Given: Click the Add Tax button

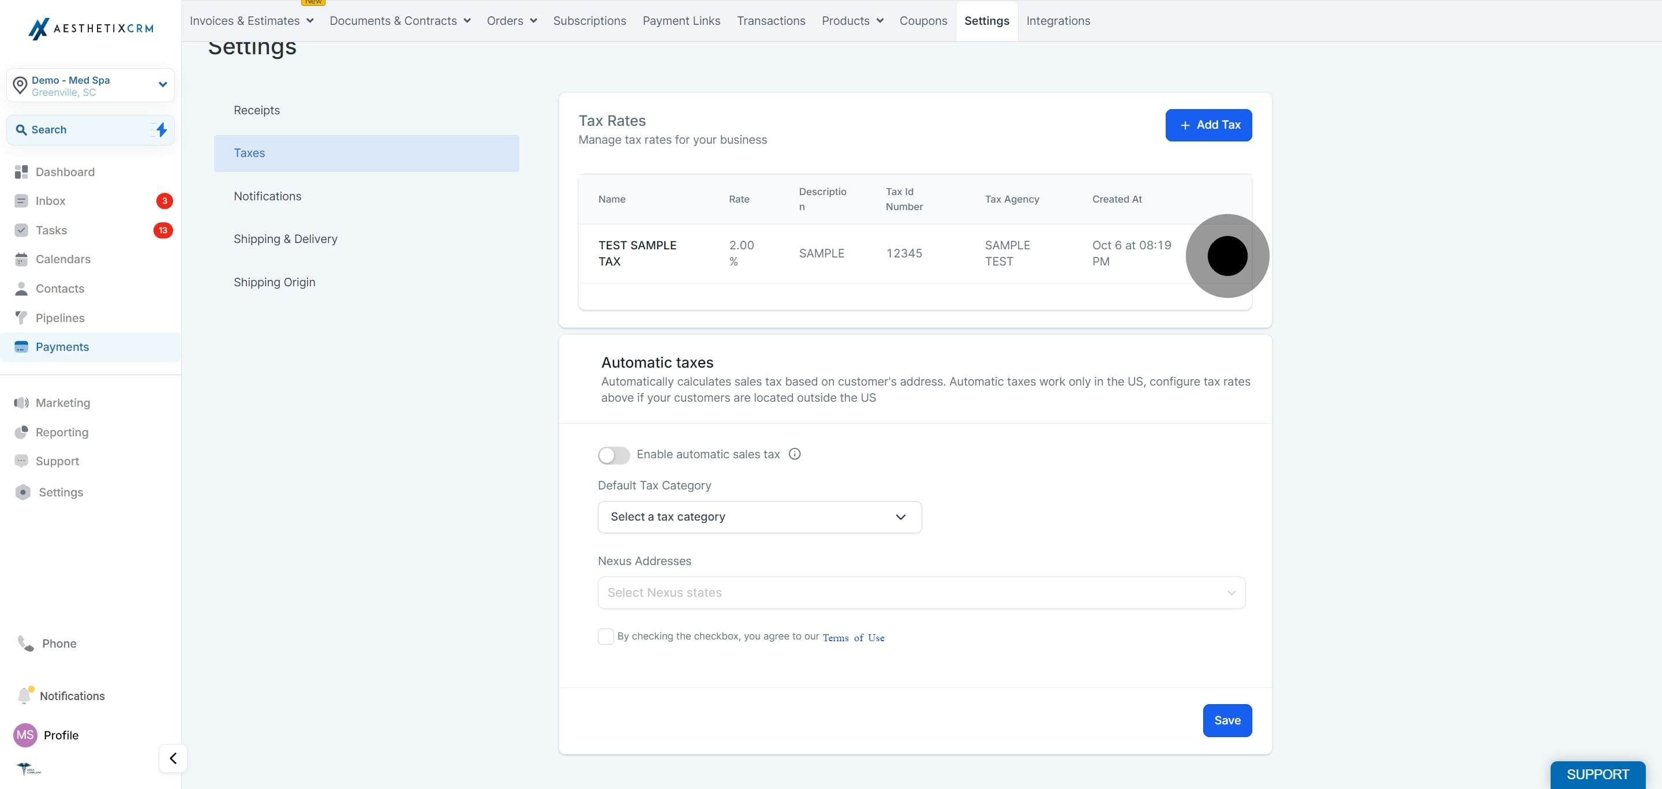Looking at the screenshot, I should click(x=1208, y=125).
